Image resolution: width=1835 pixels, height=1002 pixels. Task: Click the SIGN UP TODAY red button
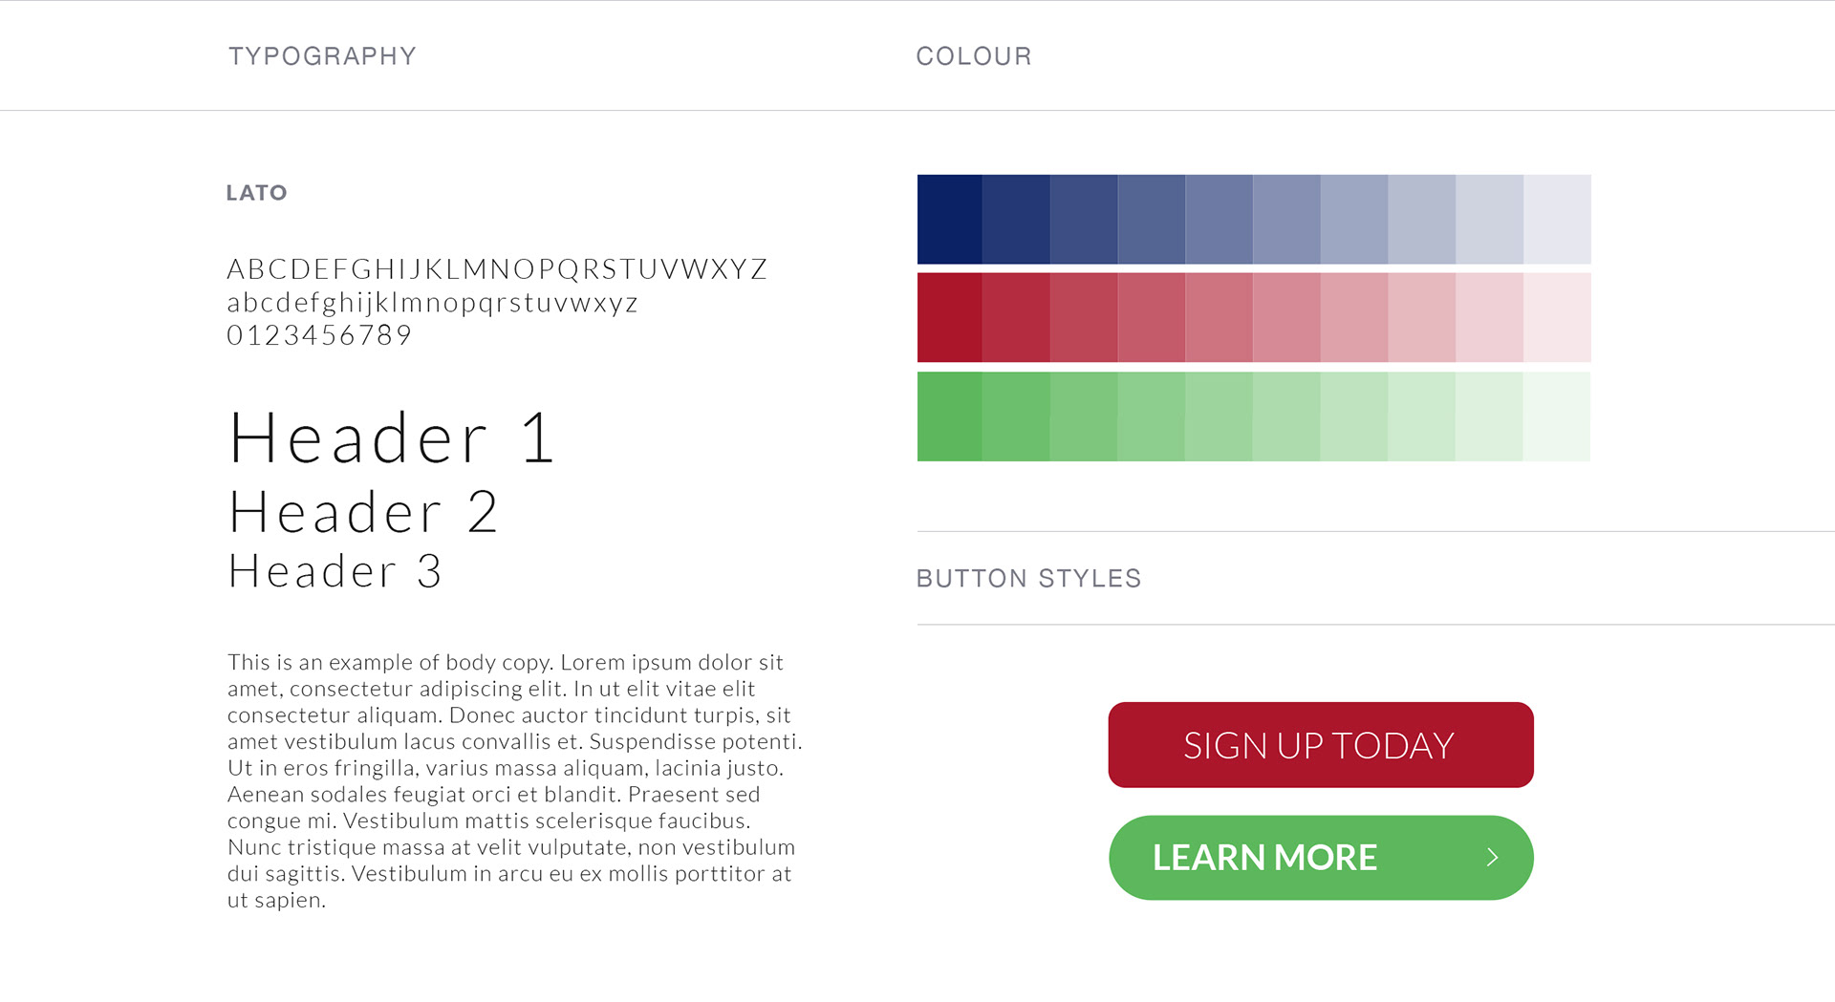tap(1321, 745)
